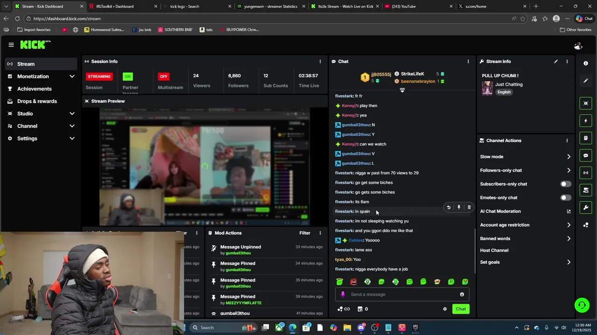Screen dimensions: 597x335
Task: Click the purple microphone in message box
Action: click(343, 295)
